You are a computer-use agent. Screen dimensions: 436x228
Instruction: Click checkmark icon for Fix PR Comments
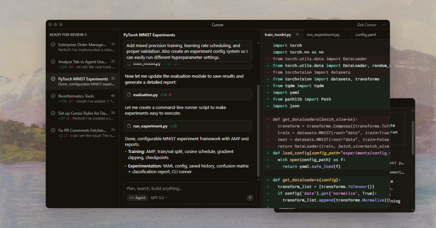[53, 130]
